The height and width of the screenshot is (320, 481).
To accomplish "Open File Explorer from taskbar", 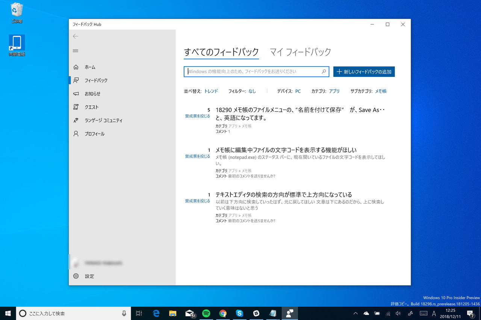I will [x=172, y=313].
